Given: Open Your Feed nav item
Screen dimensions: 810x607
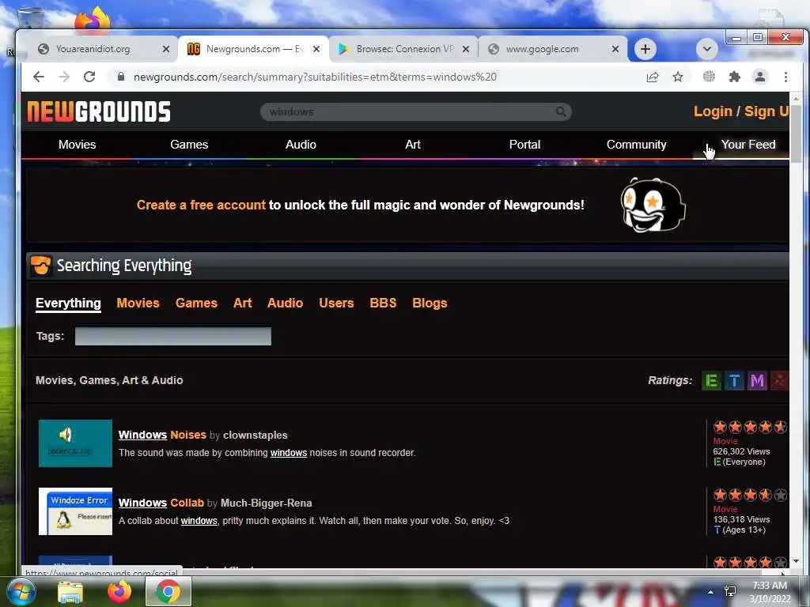Looking at the screenshot, I should tap(748, 145).
